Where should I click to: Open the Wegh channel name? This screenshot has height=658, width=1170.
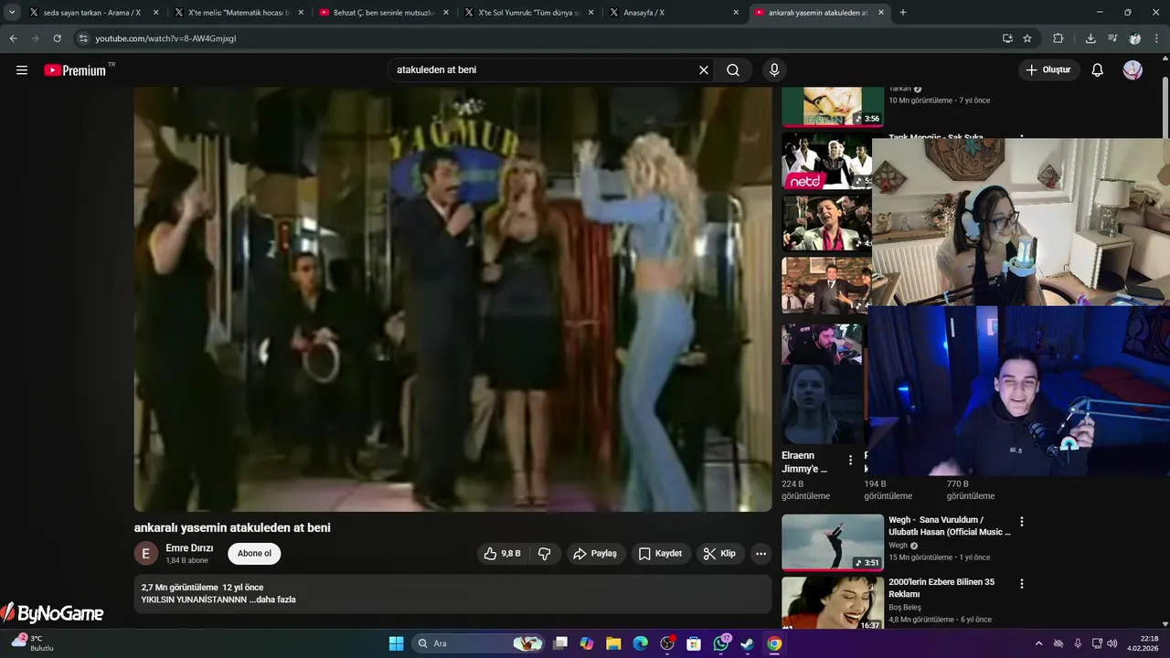(x=899, y=546)
